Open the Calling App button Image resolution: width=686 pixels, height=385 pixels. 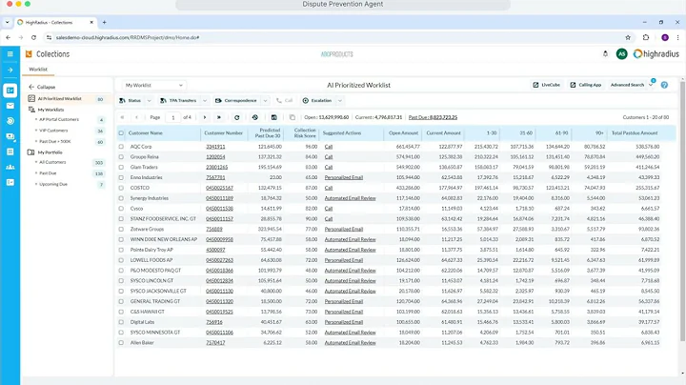(x=586, y=85)
